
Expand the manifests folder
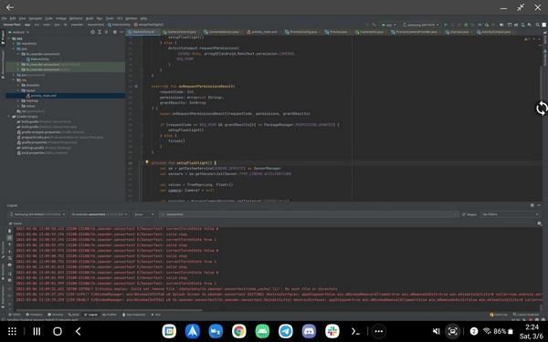14,44
